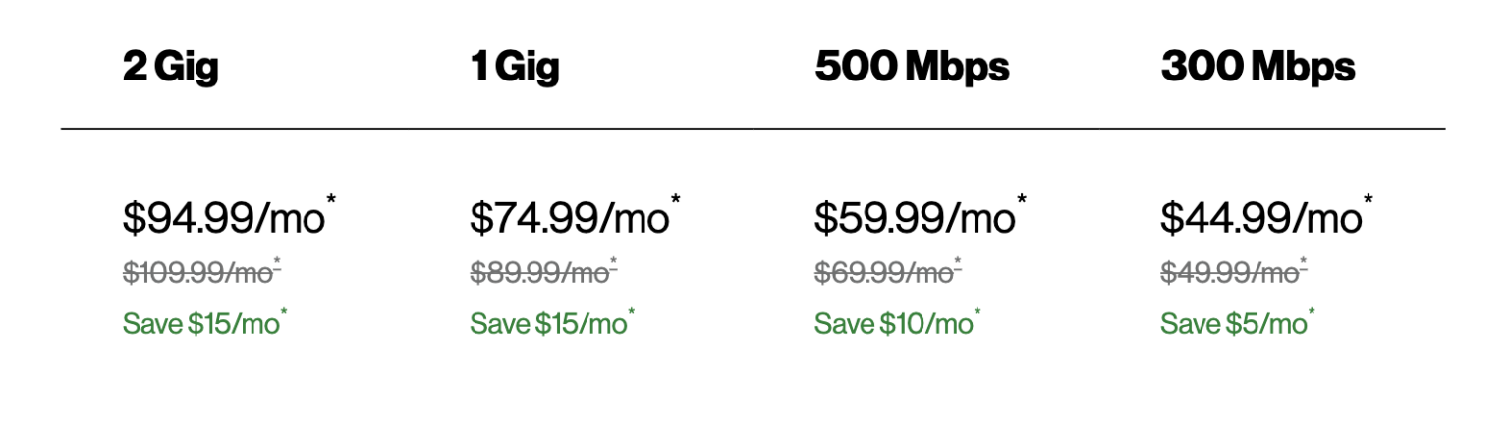Open the asterisk footnote beside $74.99/mo
This screenshot has width=1509, height=425.
[x=676, y=202]
